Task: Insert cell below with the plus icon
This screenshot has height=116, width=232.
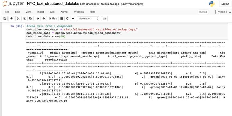Action: (11, 19)
